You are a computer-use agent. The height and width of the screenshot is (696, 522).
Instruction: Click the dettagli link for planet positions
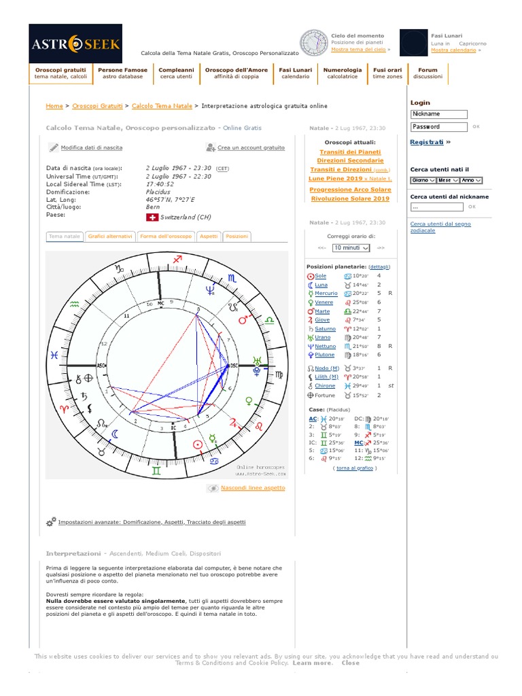pos(379,266)
